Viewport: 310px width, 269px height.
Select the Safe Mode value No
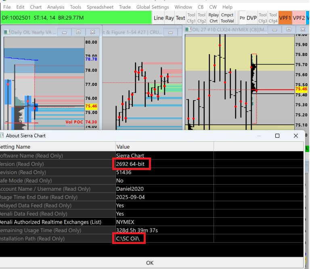pyautogui.click(x=119, y=181)
